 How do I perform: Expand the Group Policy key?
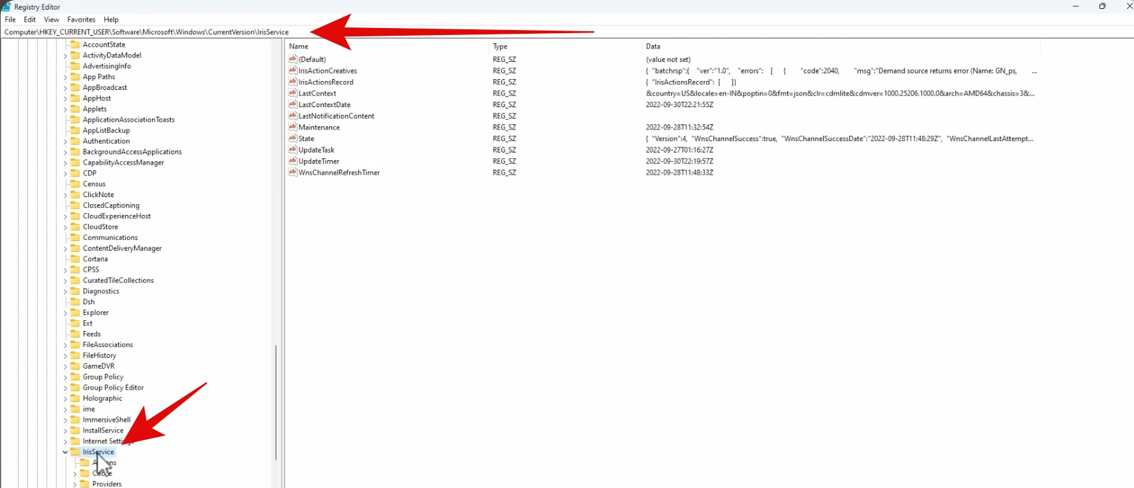[x=65, y=377]
